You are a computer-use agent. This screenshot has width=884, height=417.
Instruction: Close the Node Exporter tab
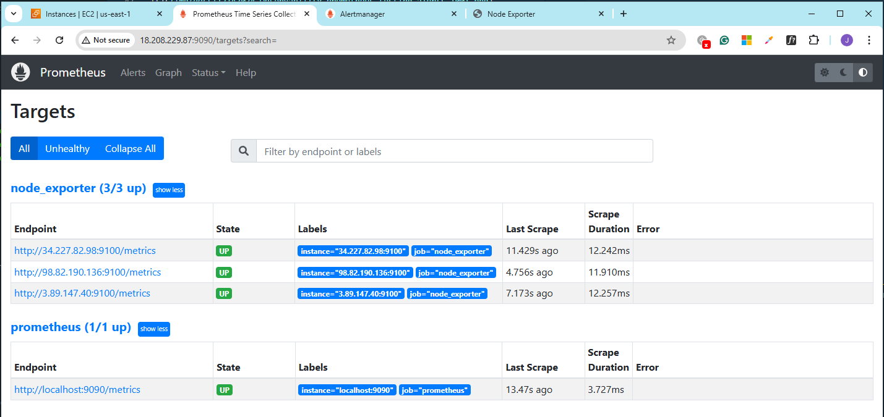coord(602,14)
